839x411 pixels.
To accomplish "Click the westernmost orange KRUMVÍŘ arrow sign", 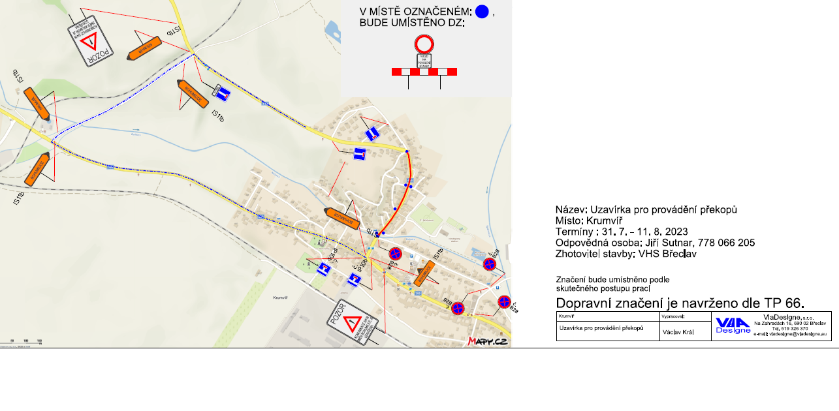I will pyautogui.click(x=37, y=104).
